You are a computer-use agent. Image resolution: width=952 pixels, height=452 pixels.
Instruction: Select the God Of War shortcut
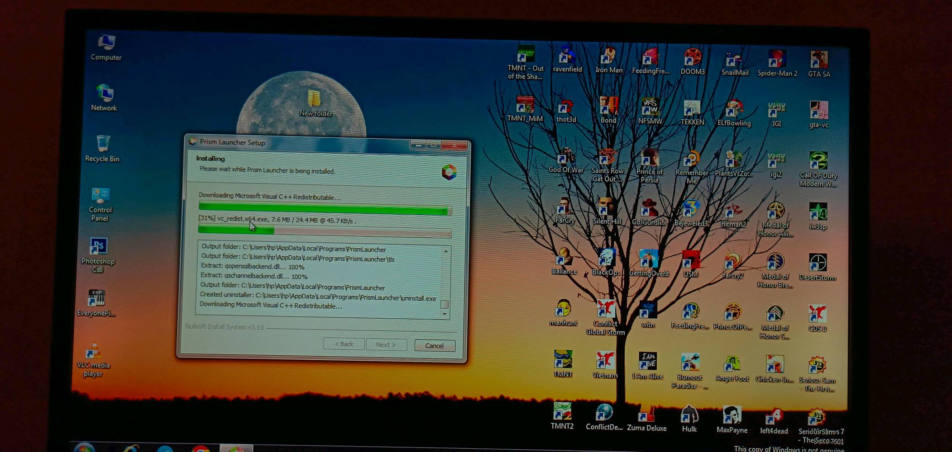[566, 161]
